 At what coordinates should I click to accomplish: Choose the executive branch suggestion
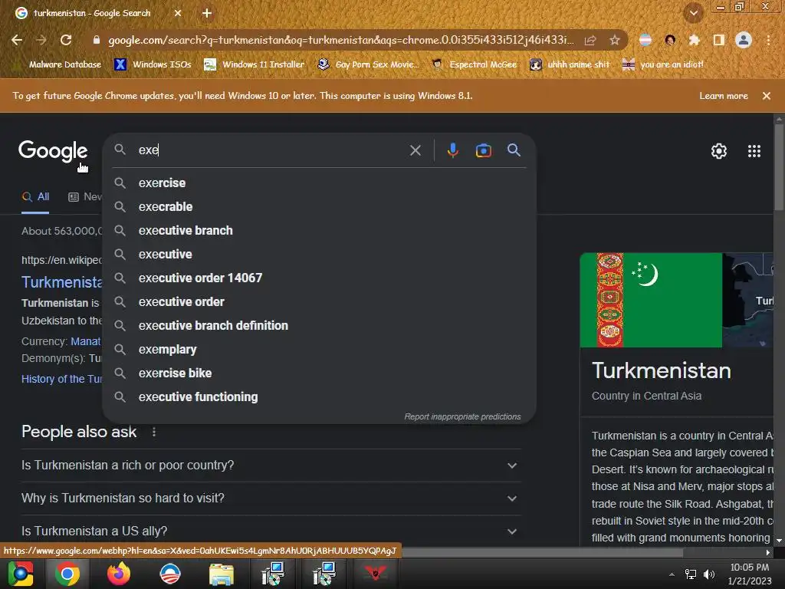(x=320, y=230)
